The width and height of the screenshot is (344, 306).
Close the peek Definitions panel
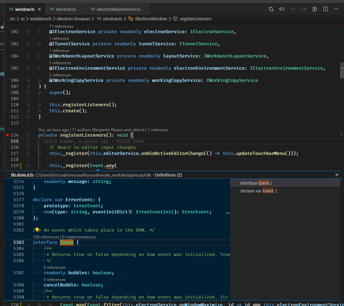pos(337,175)
